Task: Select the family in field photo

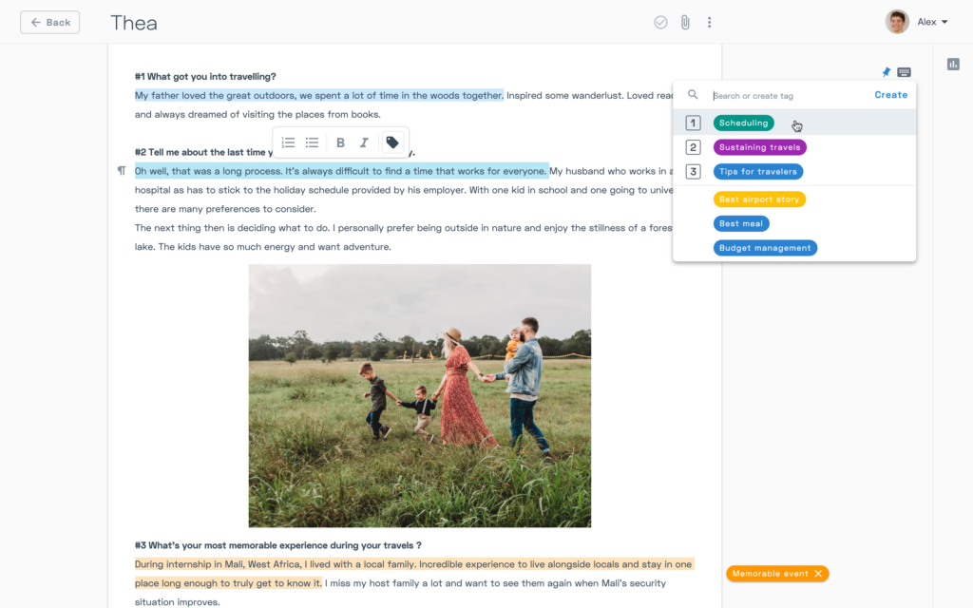Action: tap(419, 396)
